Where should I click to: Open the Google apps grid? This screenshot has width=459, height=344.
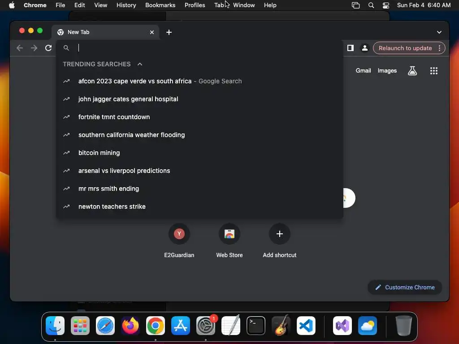pos(434,71)
